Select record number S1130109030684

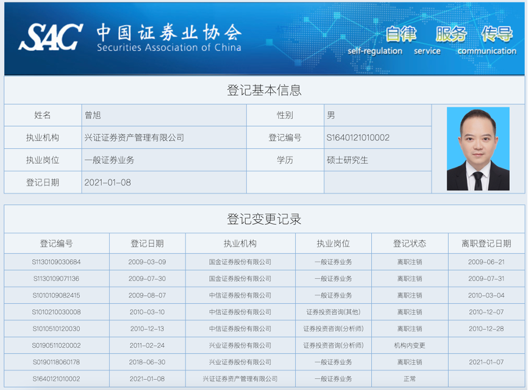coord(56,262)
